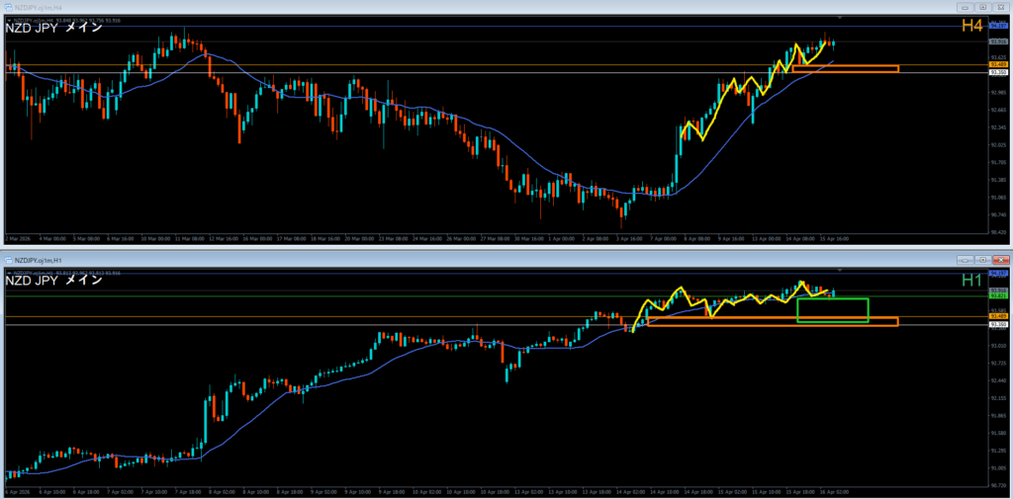This screenshot has height=499, width=1013.
Task: Click the green H1 timeframe label
Action: [971, 281]
